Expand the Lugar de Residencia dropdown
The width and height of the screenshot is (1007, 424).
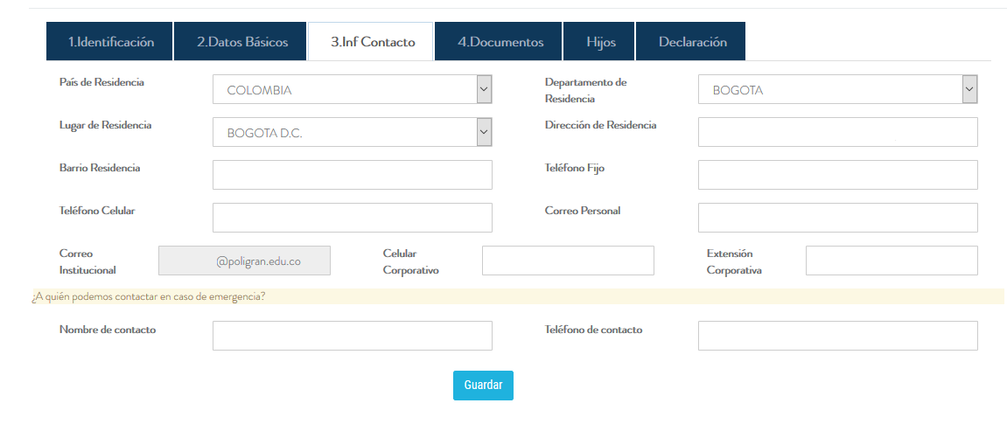click(352, 132)
